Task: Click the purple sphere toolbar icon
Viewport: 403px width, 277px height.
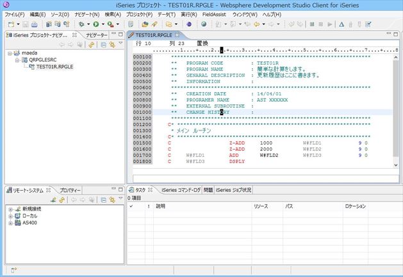Action: [189, 24]
